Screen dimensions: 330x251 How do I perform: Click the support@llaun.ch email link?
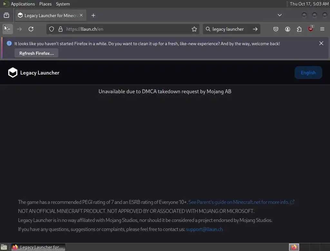pos(204,229)
